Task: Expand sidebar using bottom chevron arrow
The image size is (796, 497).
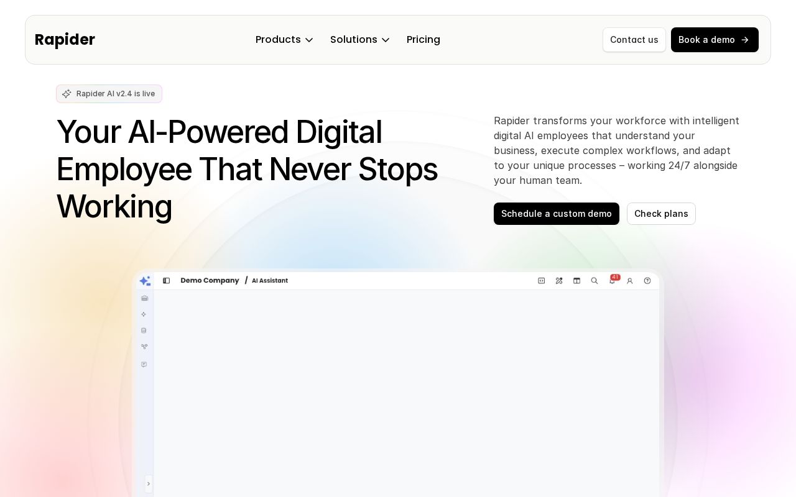Action: tap(148, 484)
